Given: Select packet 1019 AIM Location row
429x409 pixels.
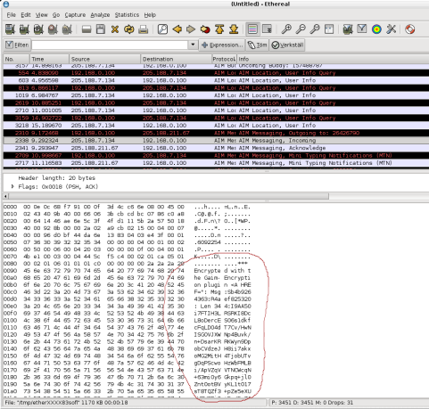Looking at the screenshot, I should click(x=216, y=95).
